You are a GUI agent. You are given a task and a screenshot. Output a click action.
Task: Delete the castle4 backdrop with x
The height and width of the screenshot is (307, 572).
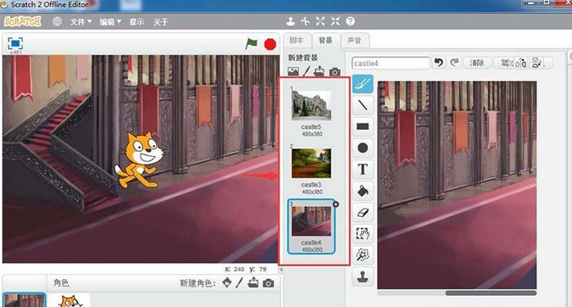pyautogui.click(x=336, y=204)
